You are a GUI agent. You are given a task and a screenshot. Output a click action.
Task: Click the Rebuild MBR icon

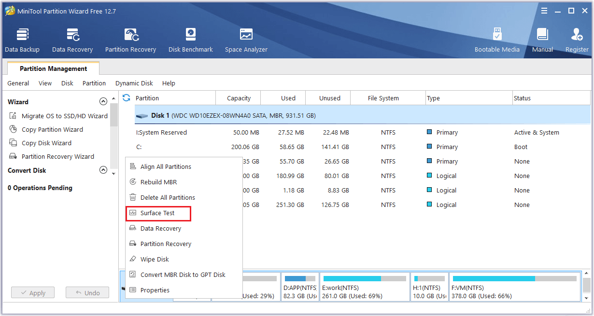click(133, 182)
